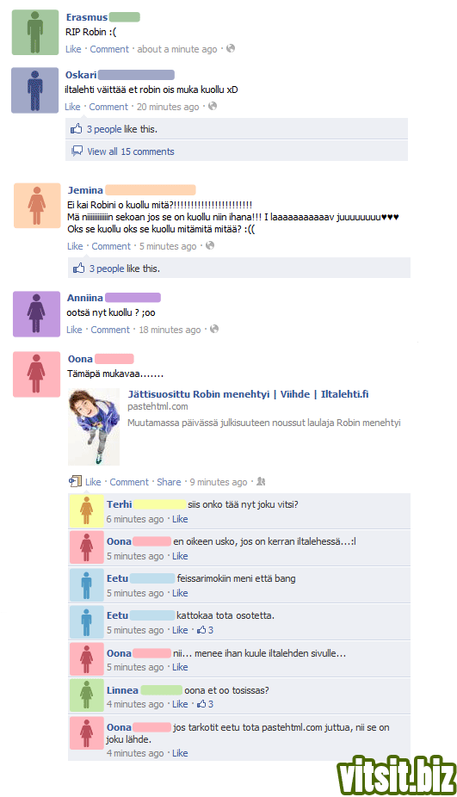The height and width of the screenshot is (797, 457).
Task: Click Oskari's blue profile avatar
Action: click(34, 90)
